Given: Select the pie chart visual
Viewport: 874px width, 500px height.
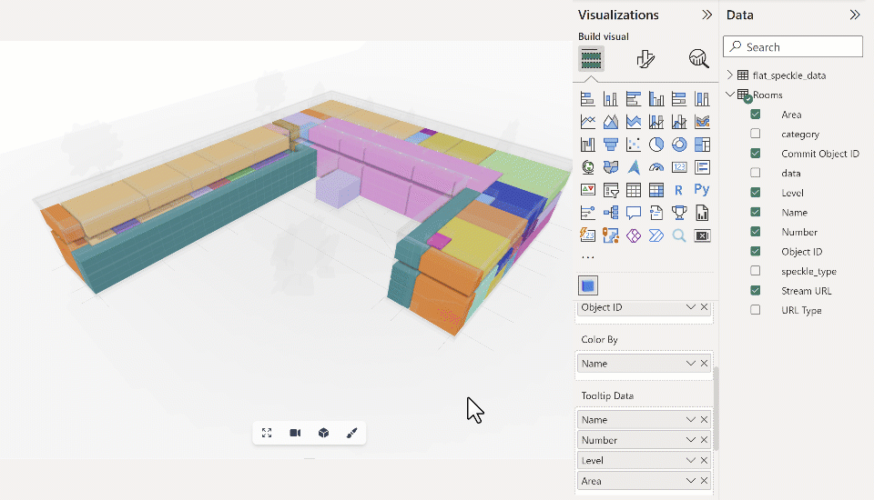Looking at the screenshot, I should (656, 145).
